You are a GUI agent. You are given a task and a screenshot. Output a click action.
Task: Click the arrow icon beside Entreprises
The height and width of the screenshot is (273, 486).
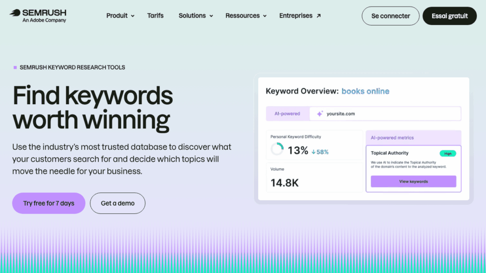[318, 16]
